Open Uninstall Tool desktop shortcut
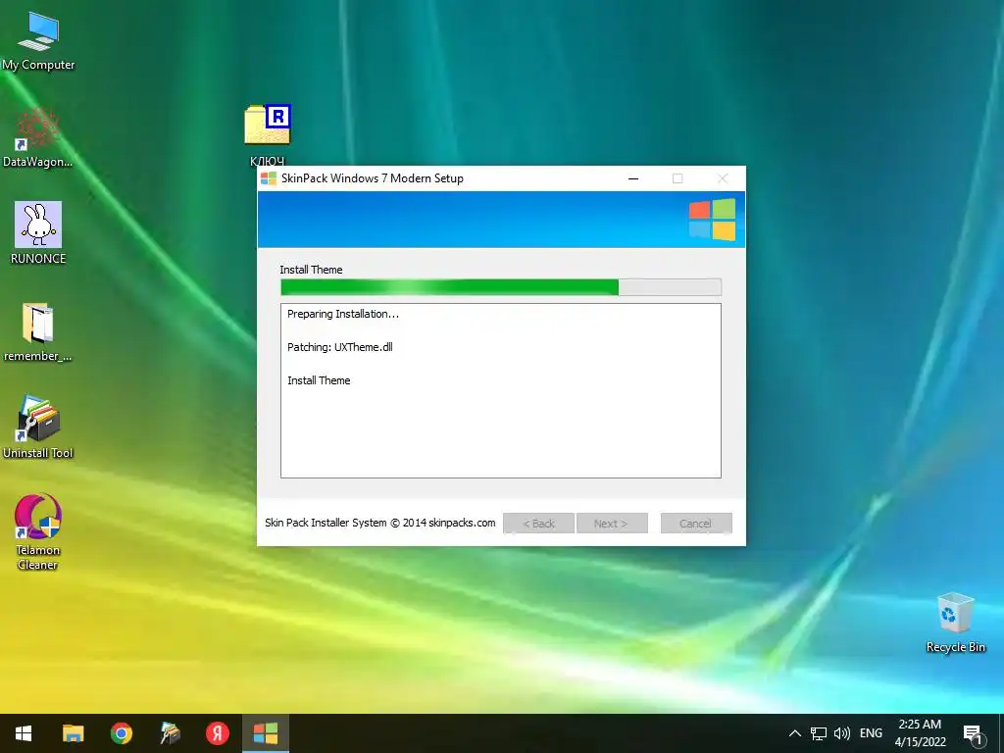The height and width of the screenshot is (753, 1004). coord(38,427)
